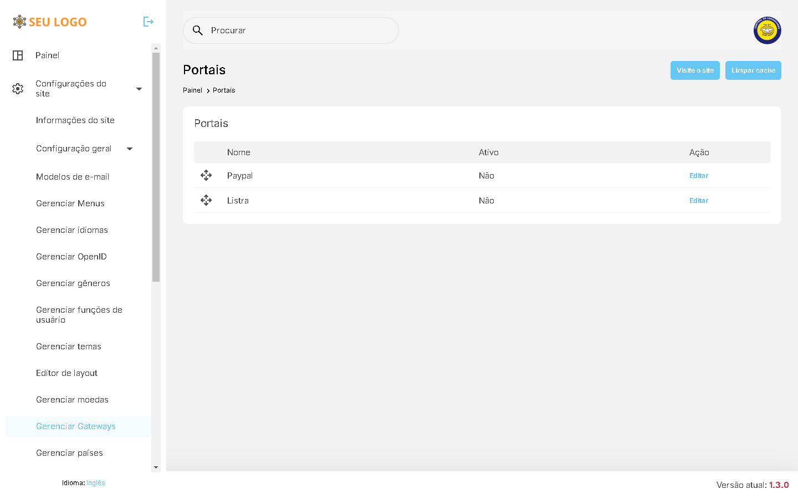This screenshot has height=499, width=798.
Task: Click the site settings gear icon
Action: (18, 89)
